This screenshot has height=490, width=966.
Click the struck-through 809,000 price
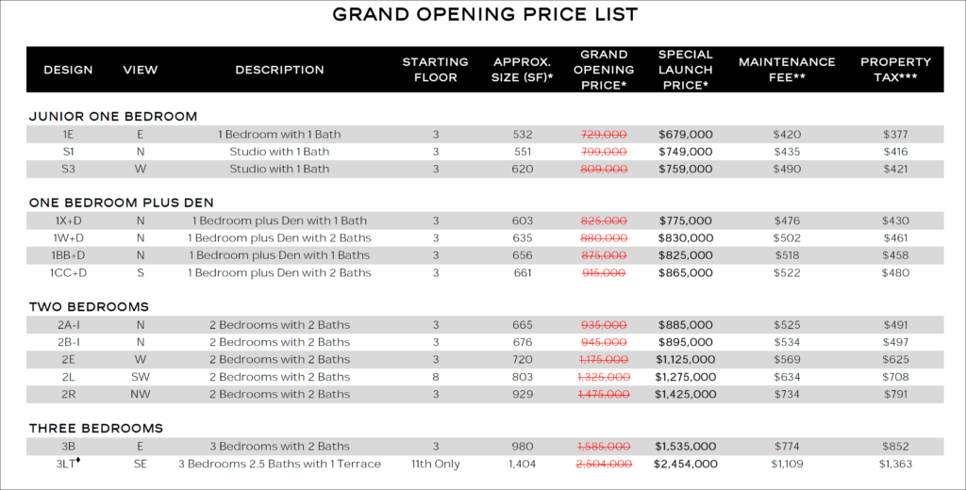tap(604, 169)
